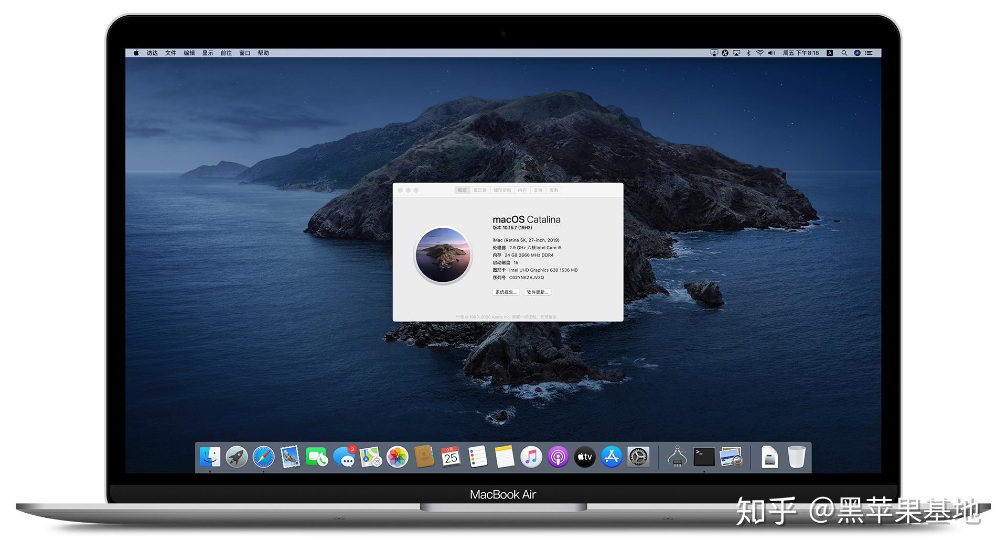Open the 前往 menu in the menu bar
The height and width of the screenshot is (553, 1007).
[226, 53]
